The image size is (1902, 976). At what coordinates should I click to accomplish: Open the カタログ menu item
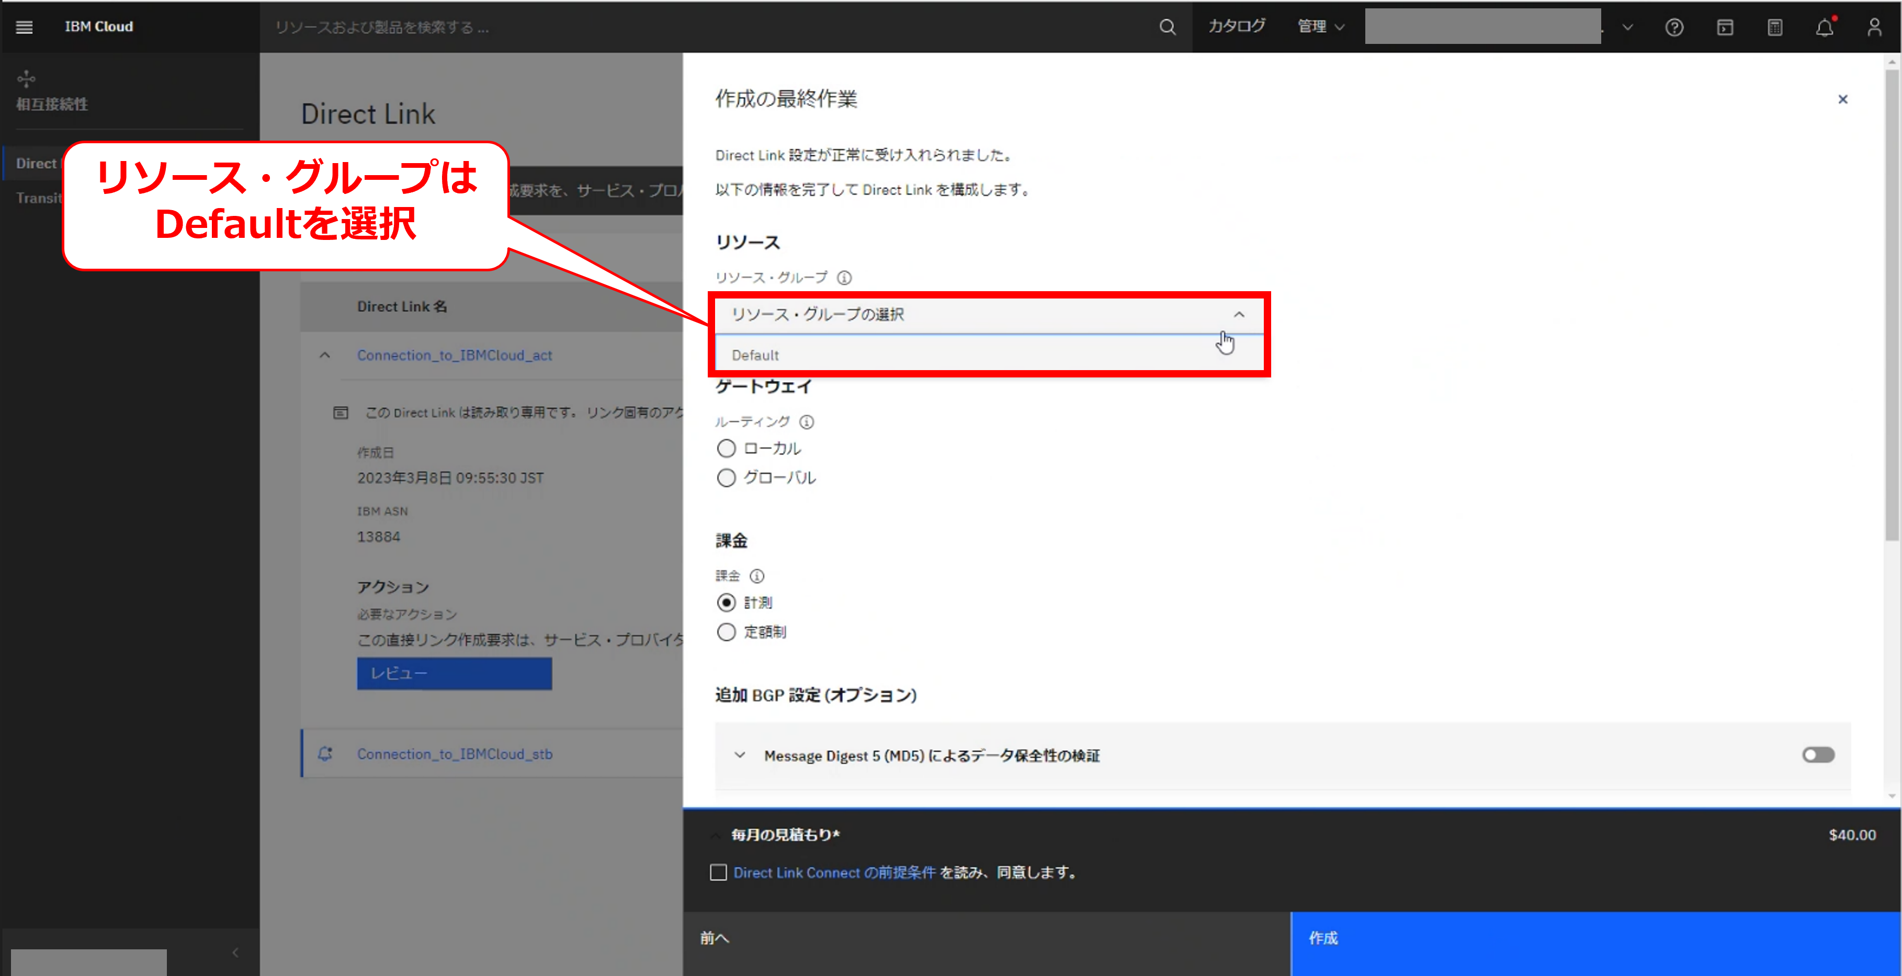1236,27
